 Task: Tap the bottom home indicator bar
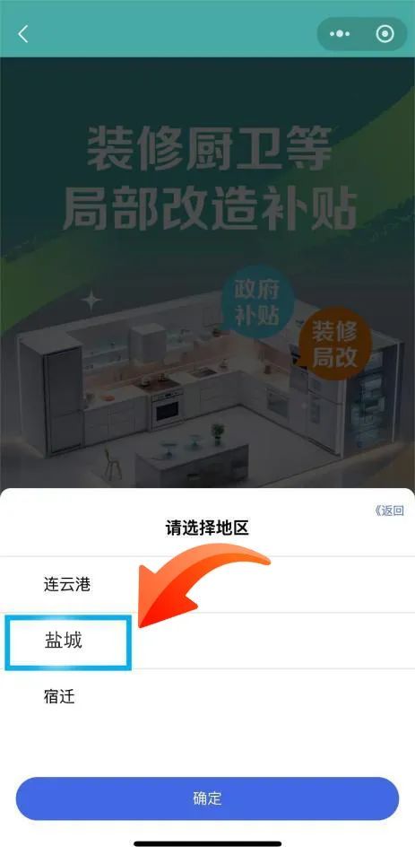click(208, 843)
